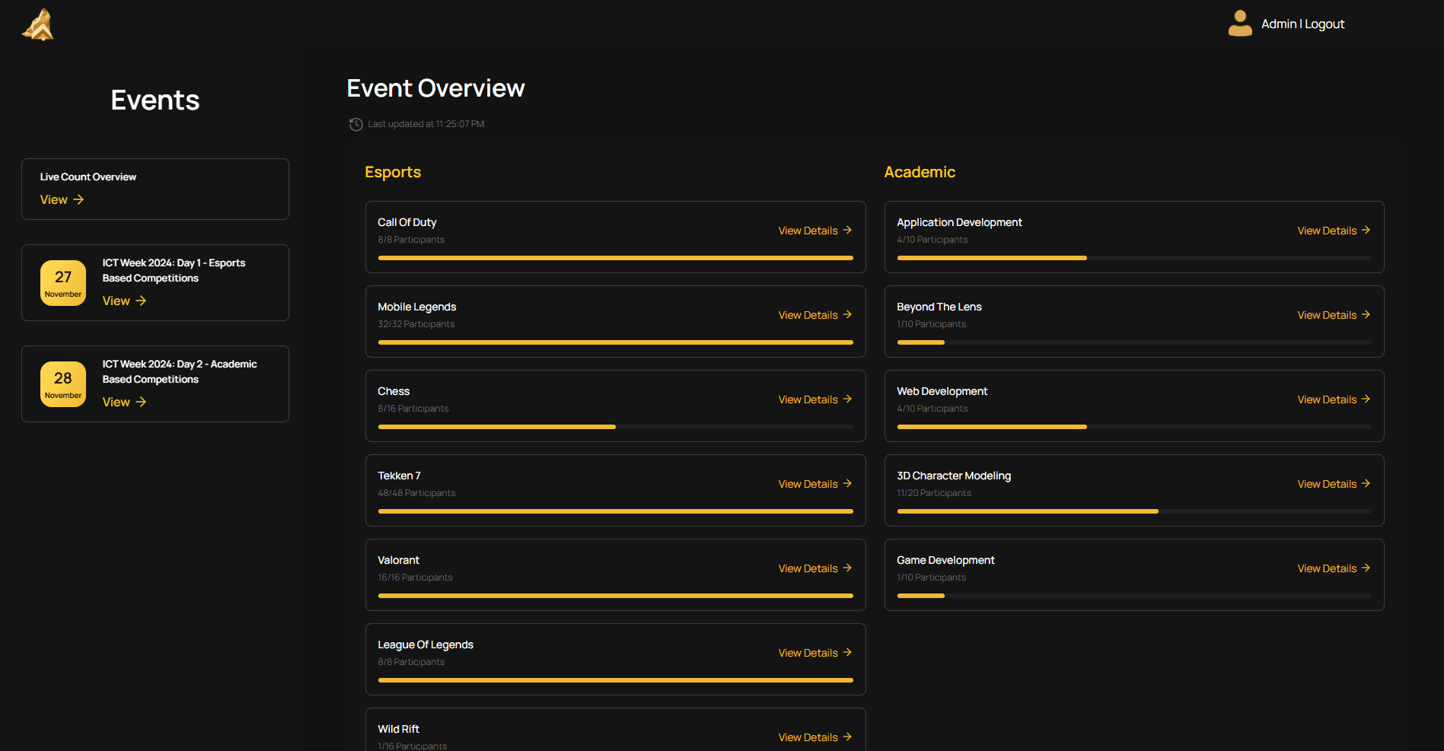Click the Call Of Duty title
This screenshot has height=751, width=1444.
407,222
